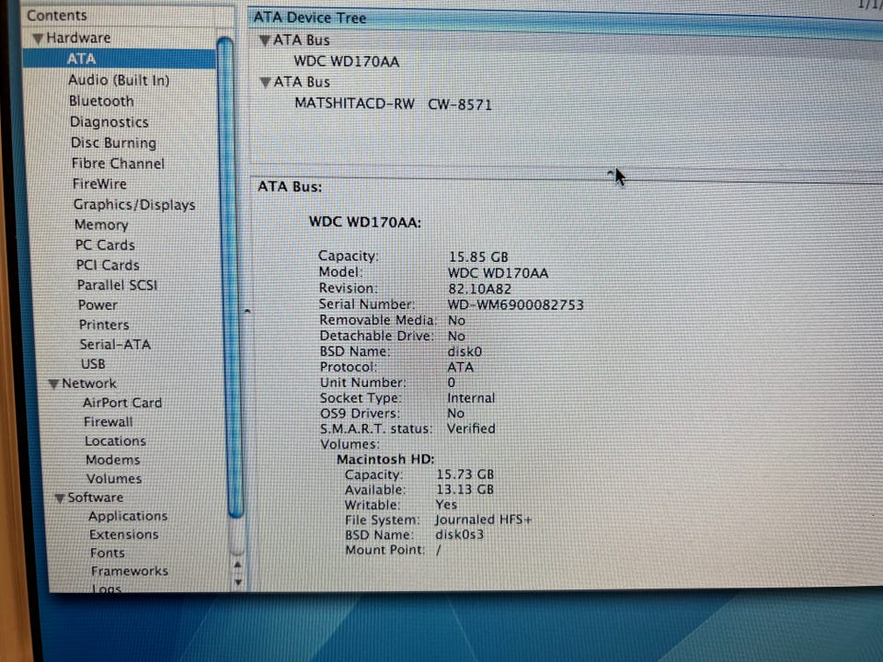Select Parallel SCSI item
The image size is (883, 662).
117,285
